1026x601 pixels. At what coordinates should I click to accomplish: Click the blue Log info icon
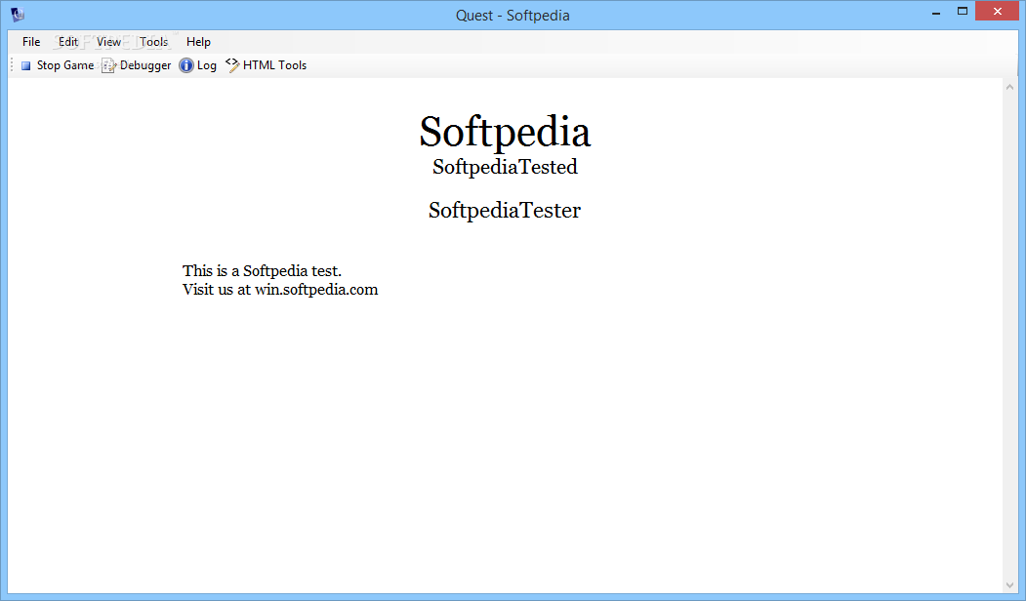point(186,65)
